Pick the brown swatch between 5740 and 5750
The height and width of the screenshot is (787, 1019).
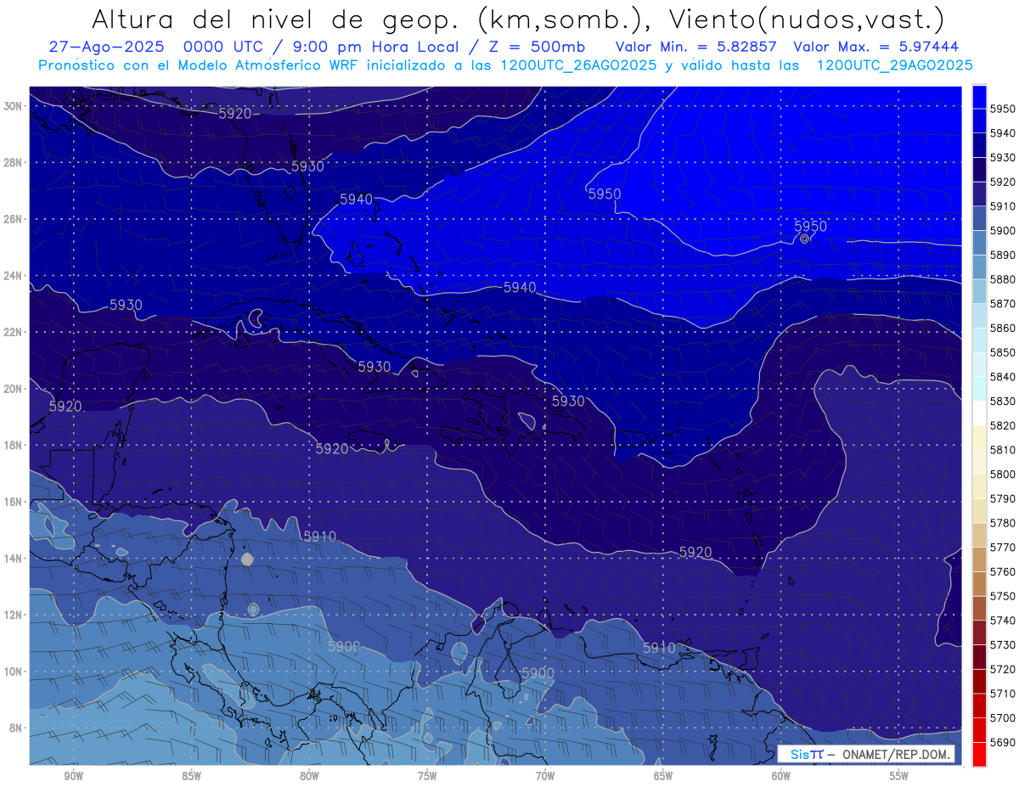pos(979,608)
